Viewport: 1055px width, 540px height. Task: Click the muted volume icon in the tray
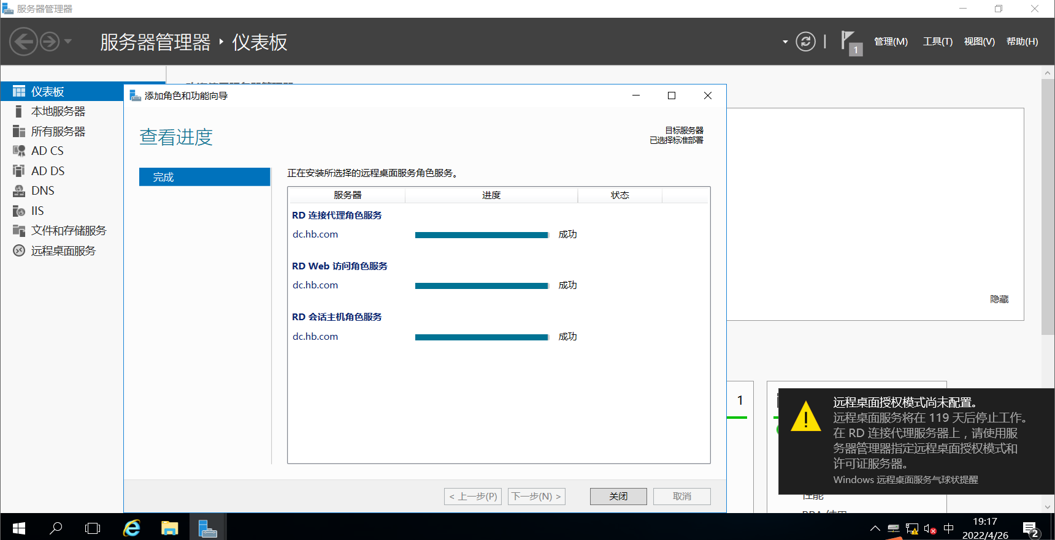click(x=930, y=529)
